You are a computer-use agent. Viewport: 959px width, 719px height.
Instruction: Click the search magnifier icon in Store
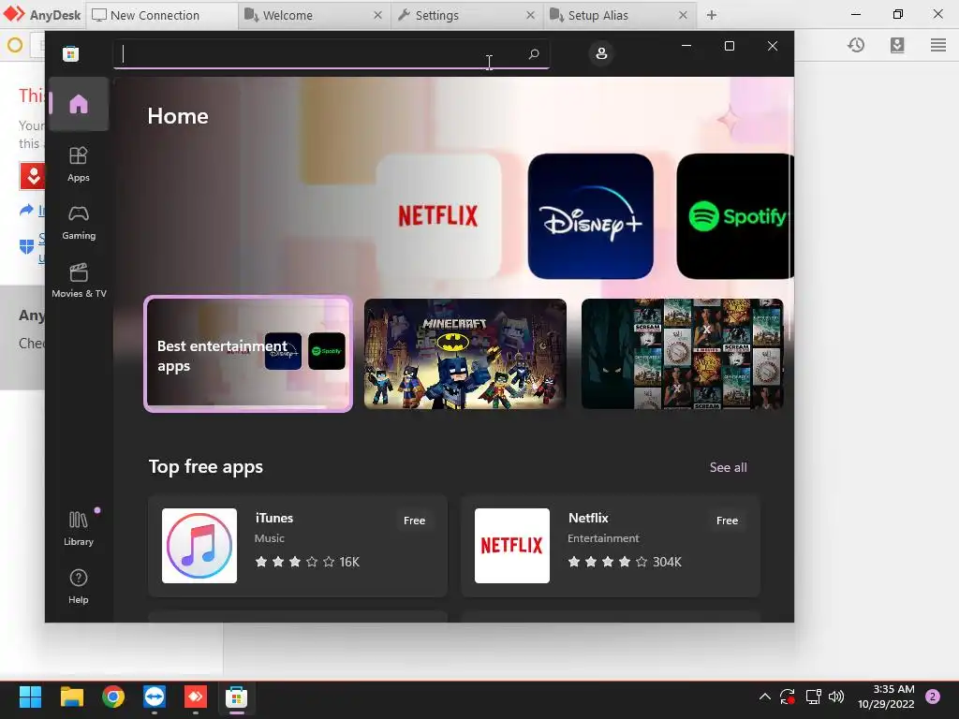coord(533,53)
